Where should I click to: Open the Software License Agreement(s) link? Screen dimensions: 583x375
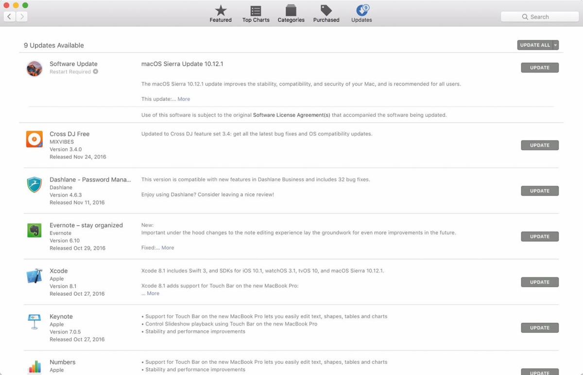pyautogui.click(x=291, y=115)
